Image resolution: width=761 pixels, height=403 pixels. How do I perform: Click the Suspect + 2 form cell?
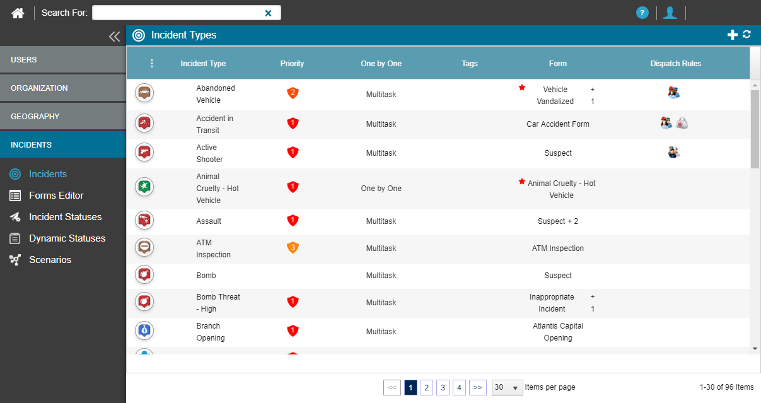pyautogui.click(x=558, y=221)
